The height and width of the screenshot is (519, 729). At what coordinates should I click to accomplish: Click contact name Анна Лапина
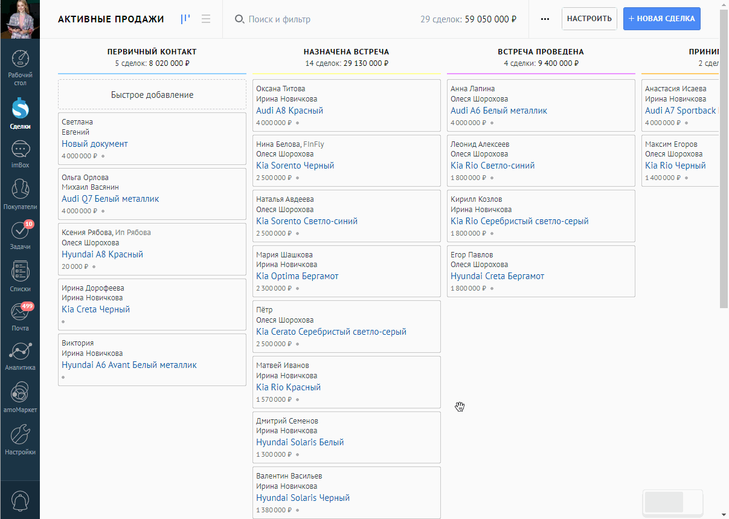[472, 89]
